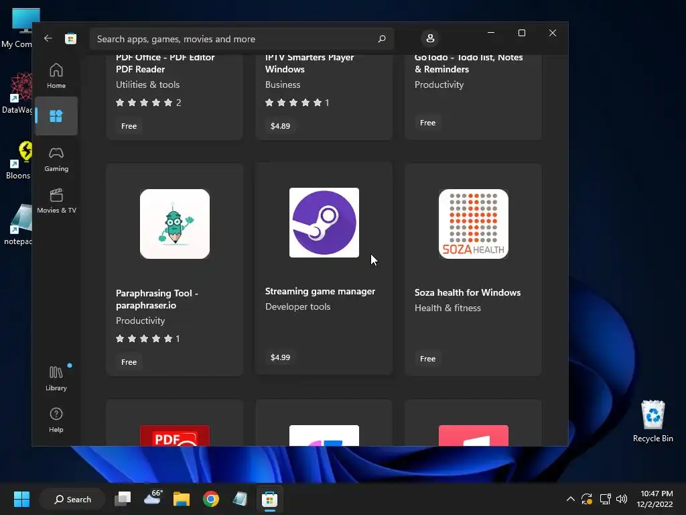Open the volume speaker tray icon

[x=621, y=499]
